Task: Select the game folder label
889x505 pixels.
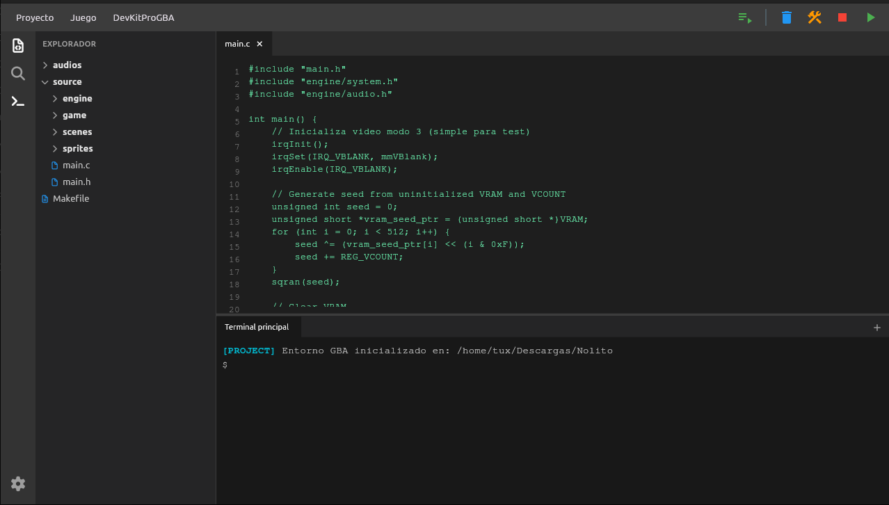Action: [74, 115]
